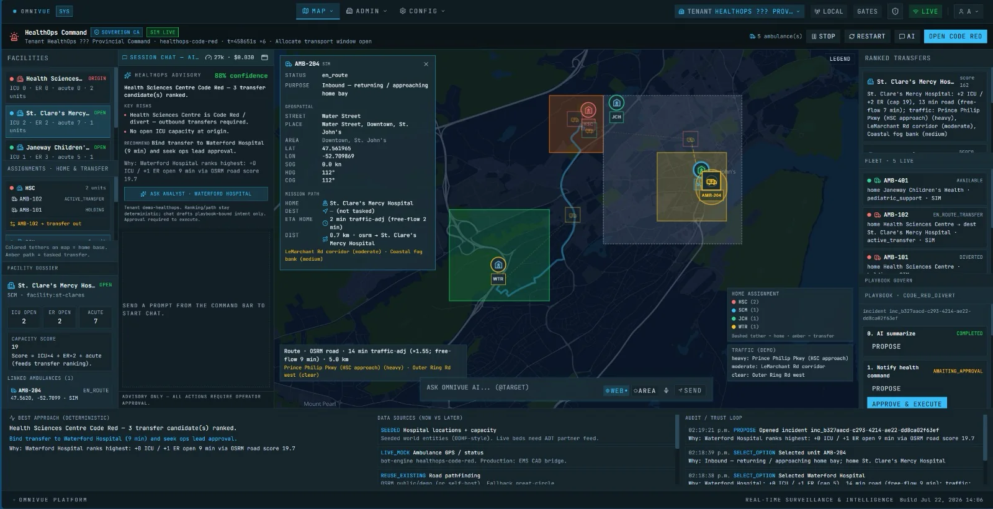
Task: Open the calendar icon in the Session Chat header
Action: tap(264, 57)
